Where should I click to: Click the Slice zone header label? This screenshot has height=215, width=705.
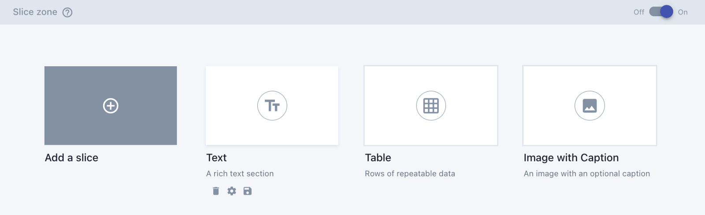tap(35, 12)
